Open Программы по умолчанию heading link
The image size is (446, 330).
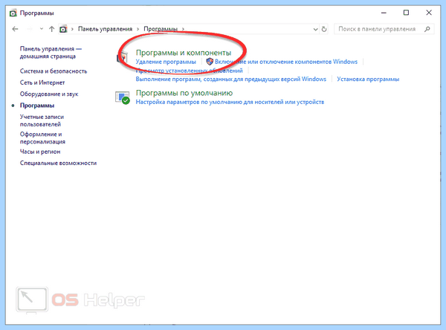184,93
